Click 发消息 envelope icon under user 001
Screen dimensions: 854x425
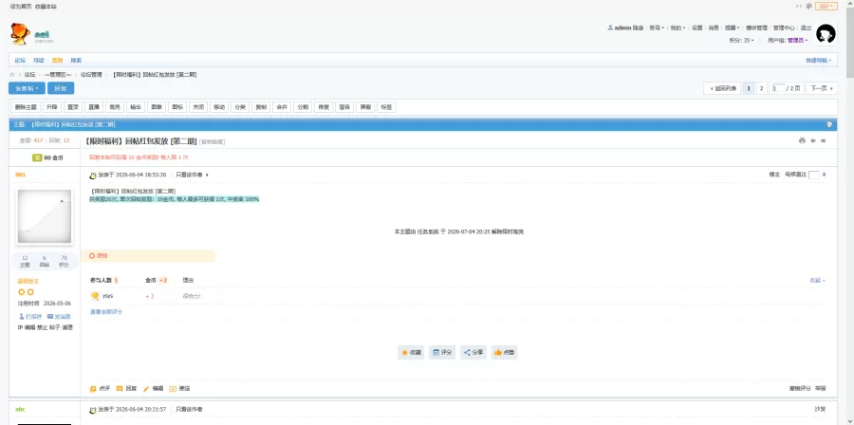click(50, 316)
